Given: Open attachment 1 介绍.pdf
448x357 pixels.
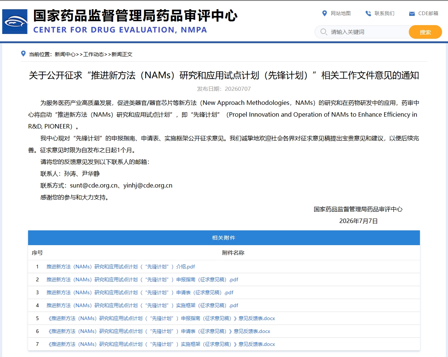Looking at the screenshot, I should [121, 267].
